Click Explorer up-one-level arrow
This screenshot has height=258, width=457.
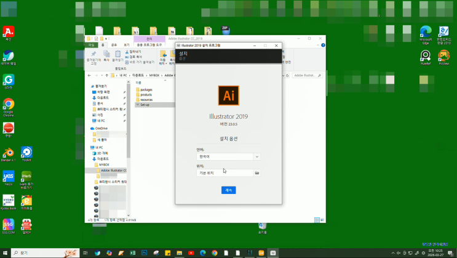(106, 75)
